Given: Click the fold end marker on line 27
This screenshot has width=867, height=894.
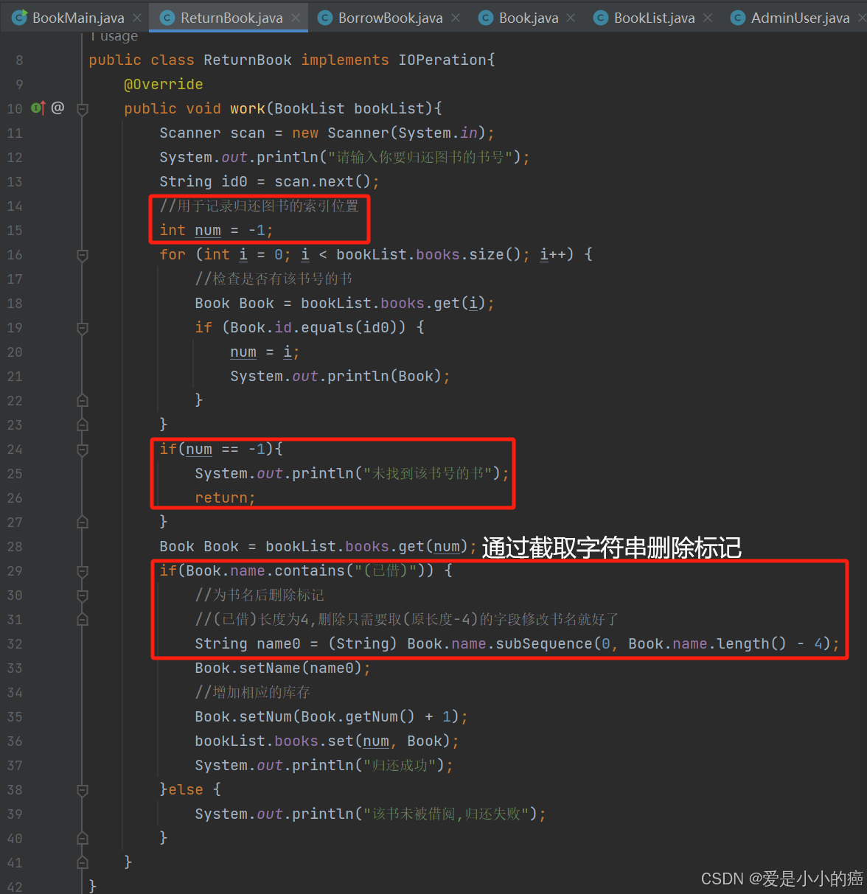Looking at the screenshot, I should 83,522.
